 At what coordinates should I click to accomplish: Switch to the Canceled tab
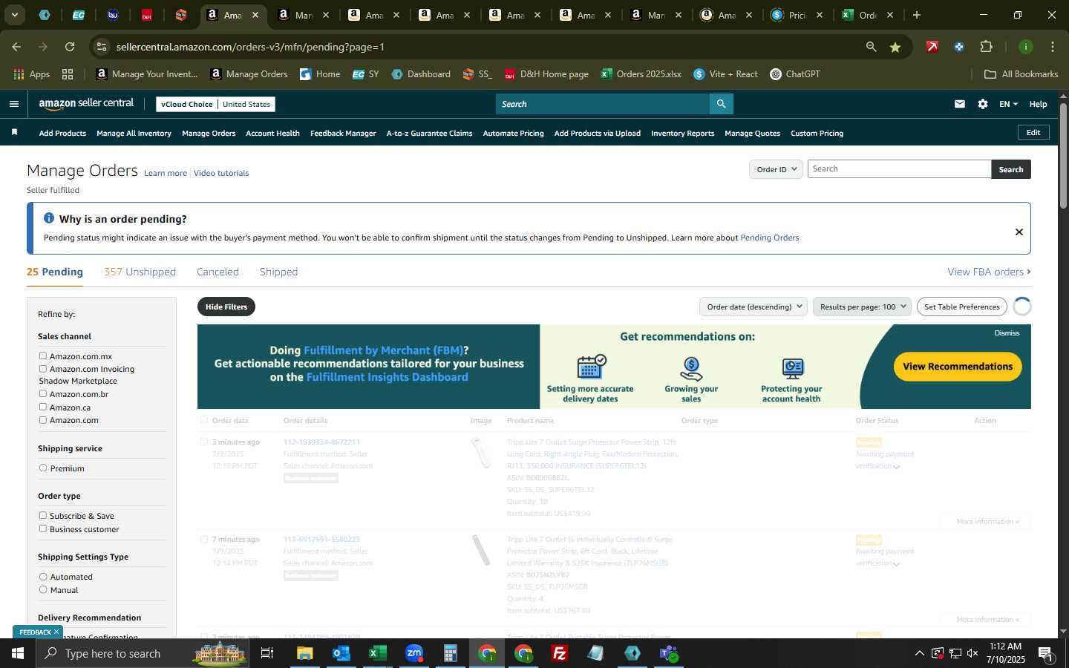(218, 272)
